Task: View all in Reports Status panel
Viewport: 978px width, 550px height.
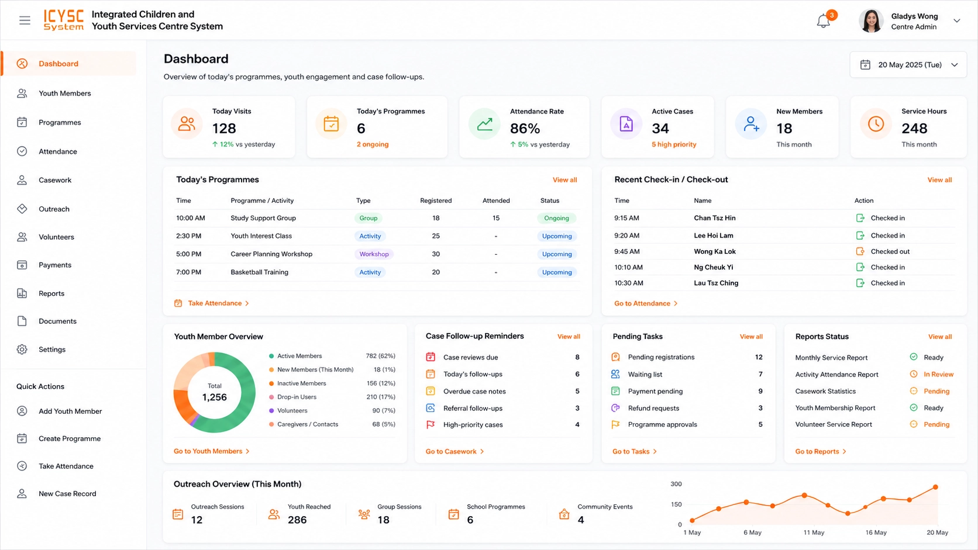Action: 939,337
